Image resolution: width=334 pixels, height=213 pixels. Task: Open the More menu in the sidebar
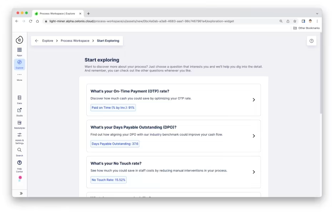pyautogui.click(x=19, y=77)
